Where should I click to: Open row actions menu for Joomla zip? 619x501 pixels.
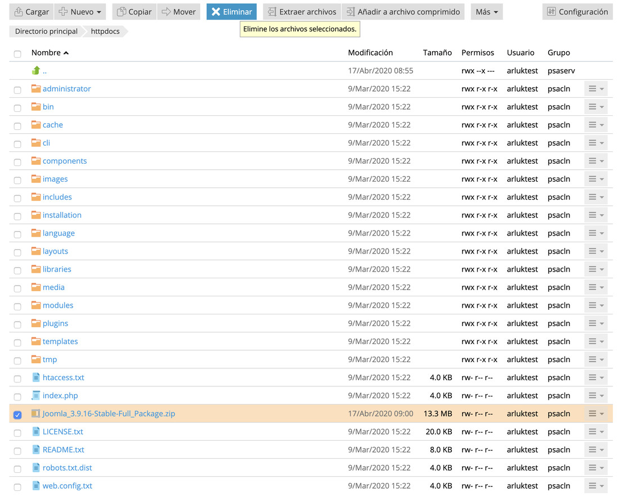pos(596,413)
